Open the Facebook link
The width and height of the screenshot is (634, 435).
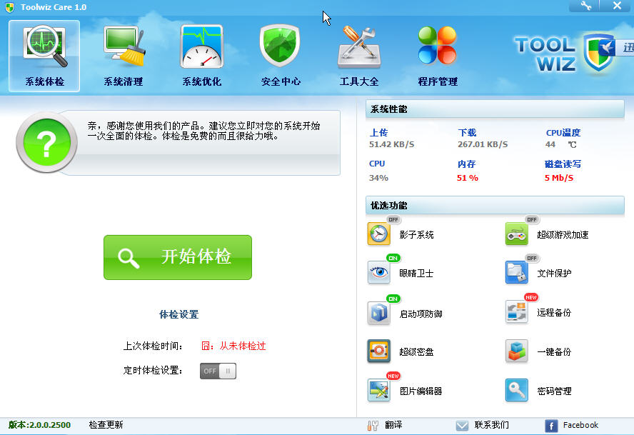[580, 425]
